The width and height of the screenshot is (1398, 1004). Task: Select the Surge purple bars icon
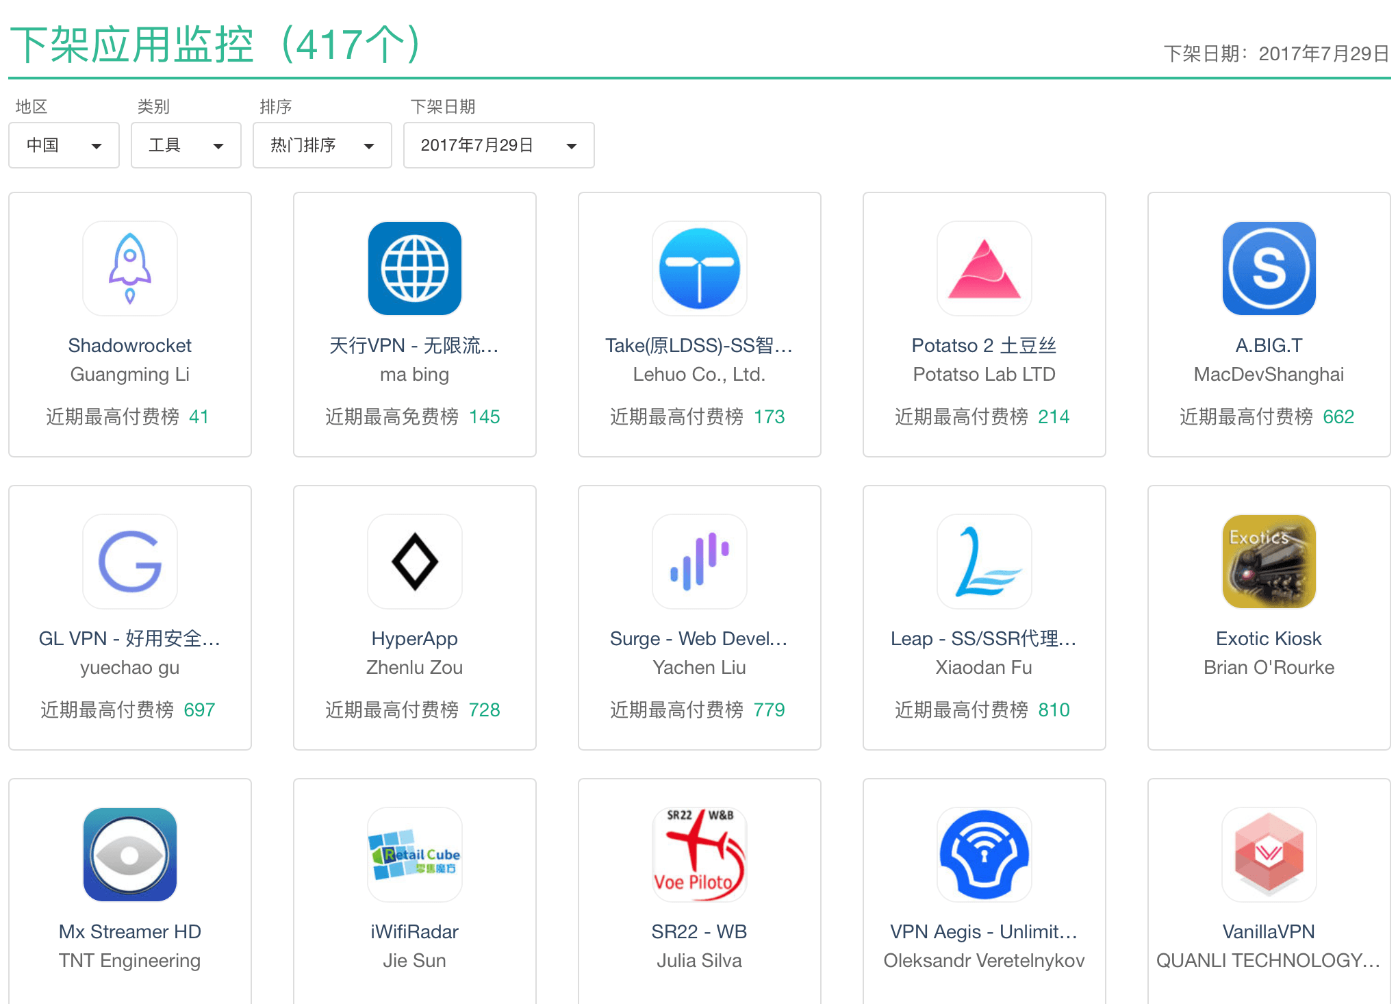pos(700,562)
